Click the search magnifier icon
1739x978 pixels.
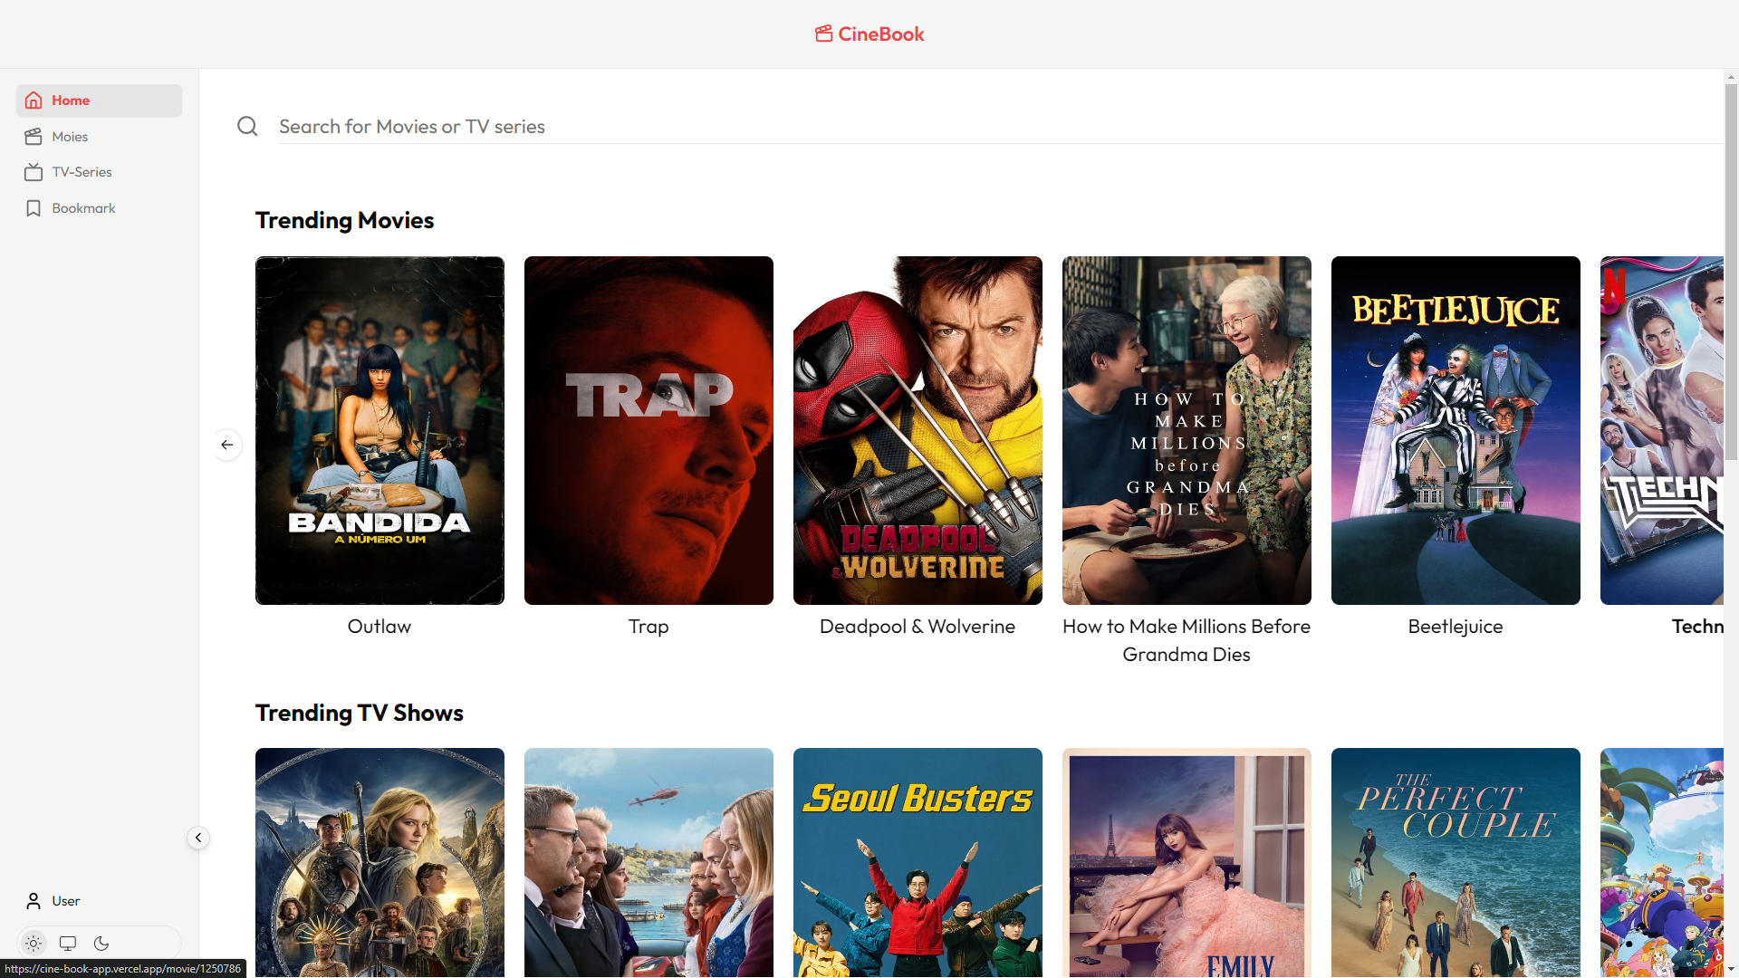(247, 127)
